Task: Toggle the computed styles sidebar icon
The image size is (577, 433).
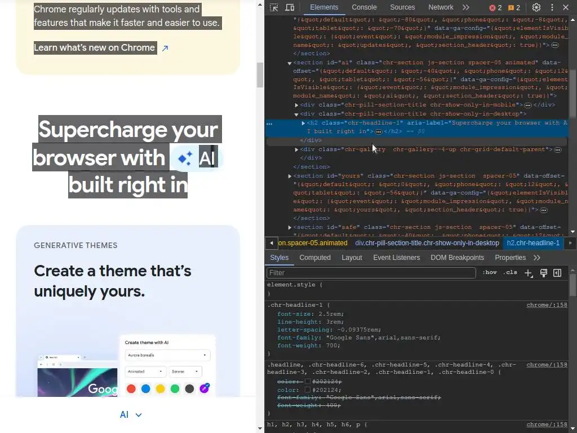Action: tap(557, 273)
